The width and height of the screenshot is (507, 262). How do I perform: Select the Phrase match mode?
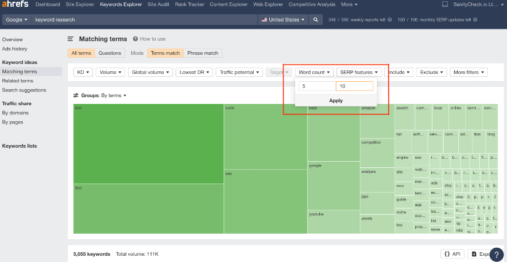[203, 53]
